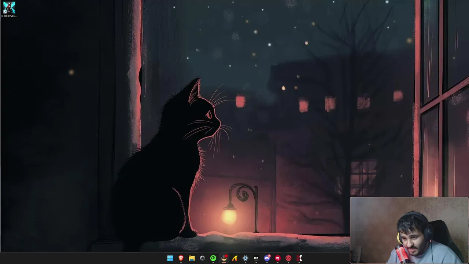Open the black M-logo app taskbar icon
Viewport: 469px width, 264px height.
coord(256,258)
